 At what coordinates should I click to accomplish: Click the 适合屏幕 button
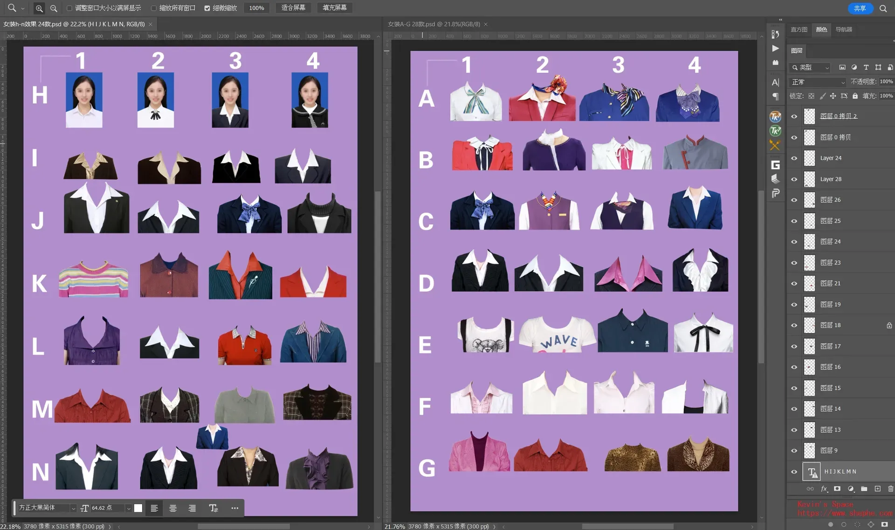293,8
